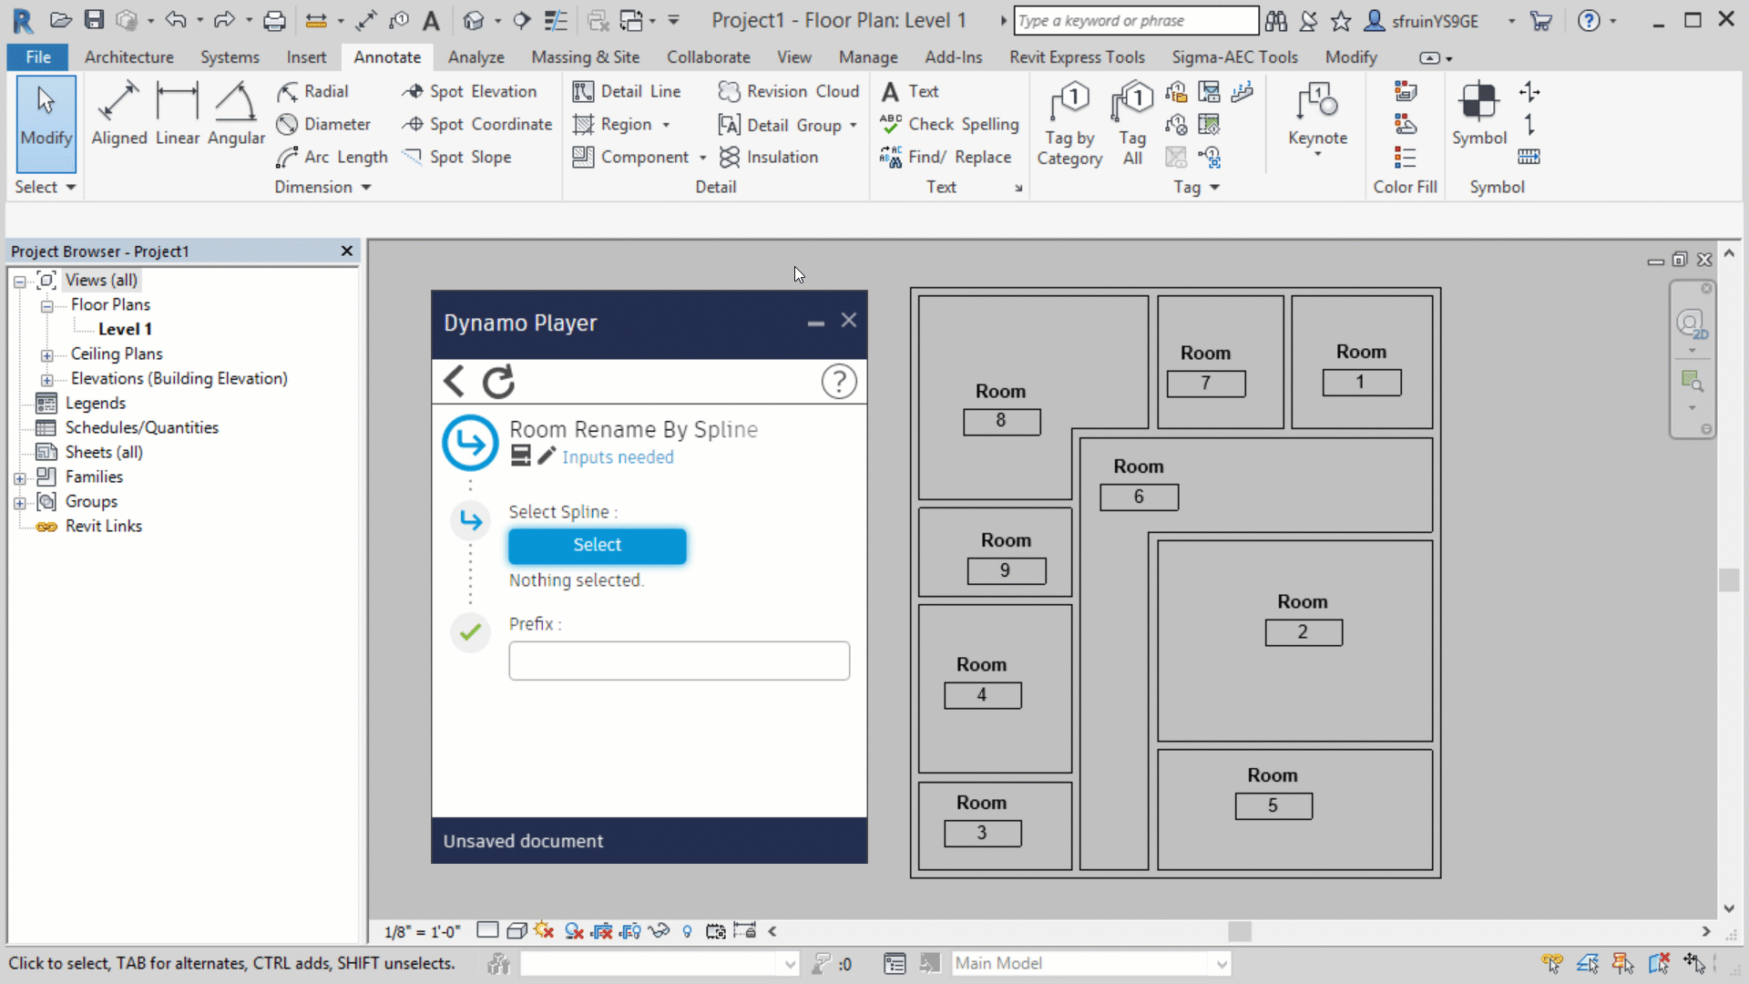This screenshot has width=1749, height=984.
Task: Activate the Spot Coordinate tool
Action: [477, 124]
